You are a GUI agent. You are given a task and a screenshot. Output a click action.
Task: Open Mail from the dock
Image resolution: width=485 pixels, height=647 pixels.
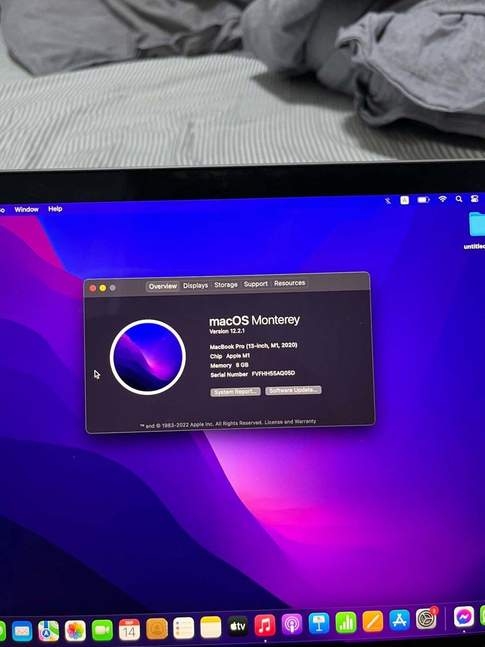click(x=22, y=631)
